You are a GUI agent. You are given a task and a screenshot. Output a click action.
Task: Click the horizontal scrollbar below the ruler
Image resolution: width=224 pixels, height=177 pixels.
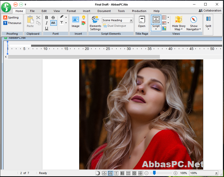[84, 57]
